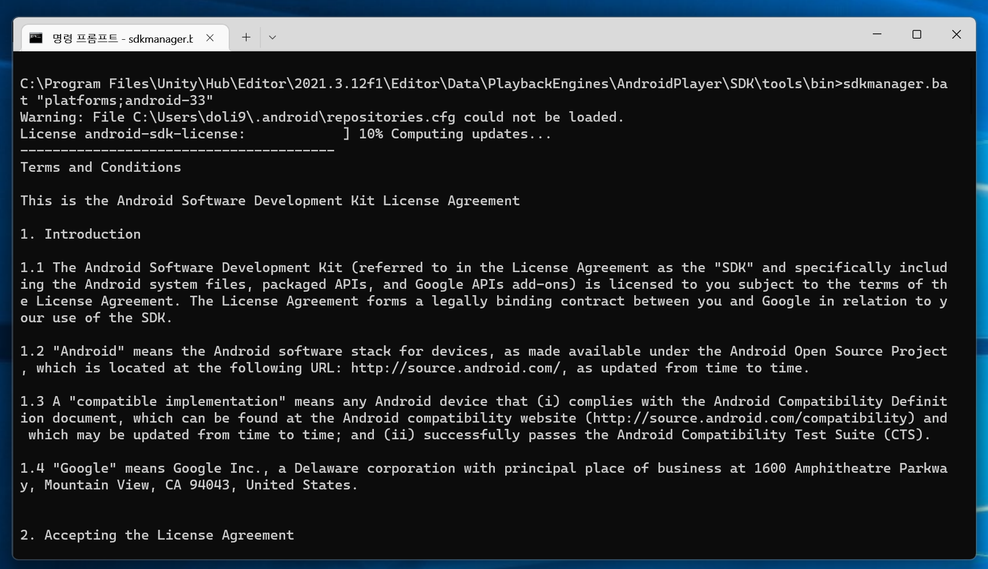Minimize the terminal window
This screenshot has height=569, width=988.
click(877, 35)
